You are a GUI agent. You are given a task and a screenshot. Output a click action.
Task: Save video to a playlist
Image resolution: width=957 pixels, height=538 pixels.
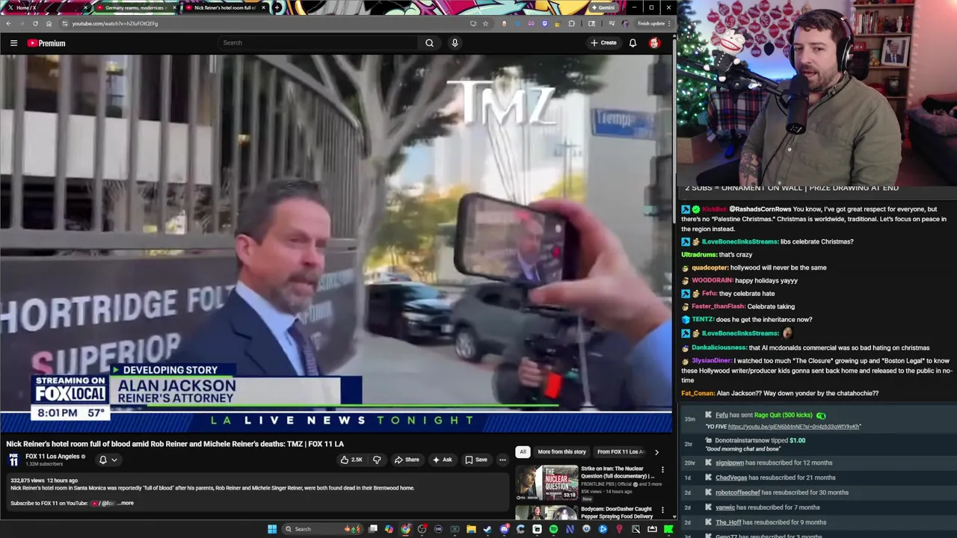tap(476, 460)
